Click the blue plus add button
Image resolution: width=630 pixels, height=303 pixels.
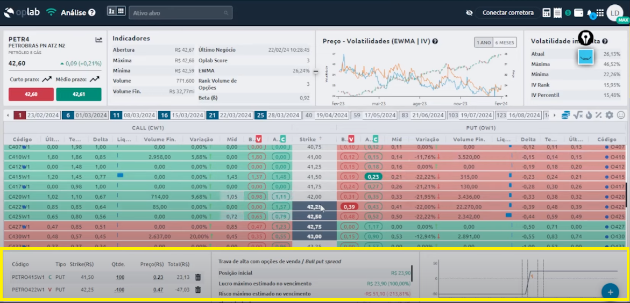(610, 292)
